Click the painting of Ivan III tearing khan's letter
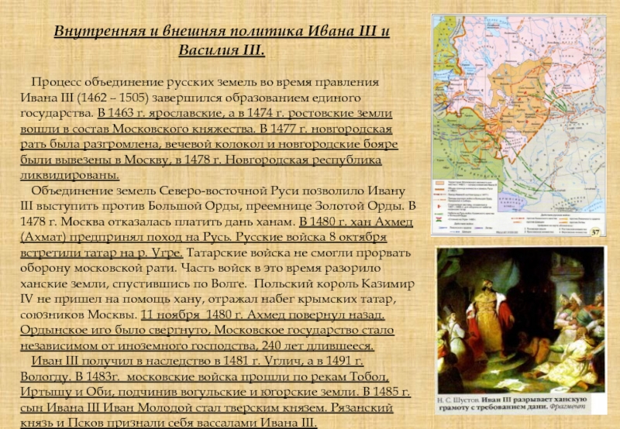 coord(521,320)
